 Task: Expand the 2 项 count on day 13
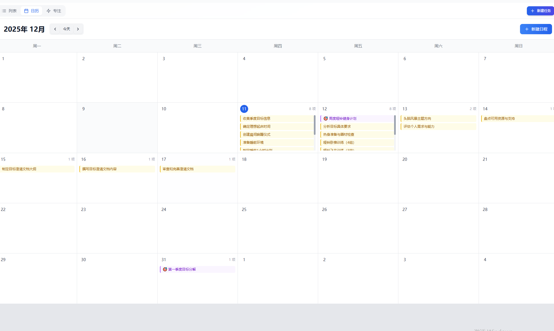pos(473,109)
